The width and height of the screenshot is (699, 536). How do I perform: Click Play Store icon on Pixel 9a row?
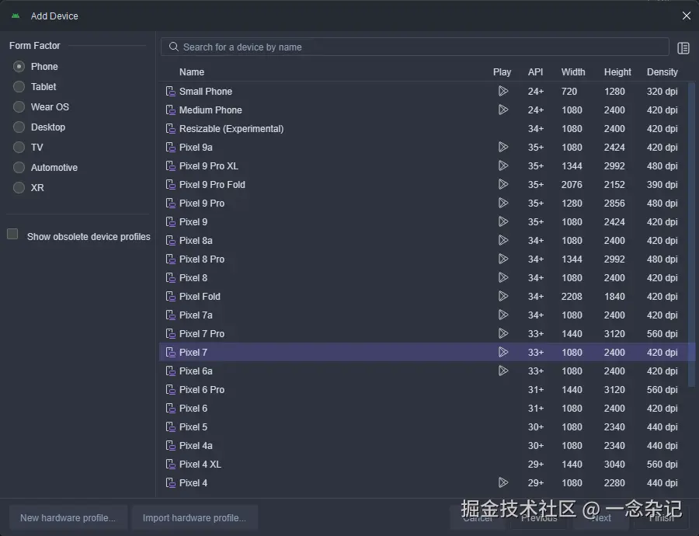point(503,147)
